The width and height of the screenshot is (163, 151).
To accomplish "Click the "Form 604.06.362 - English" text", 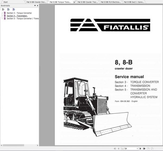I will tap(126, 101).
